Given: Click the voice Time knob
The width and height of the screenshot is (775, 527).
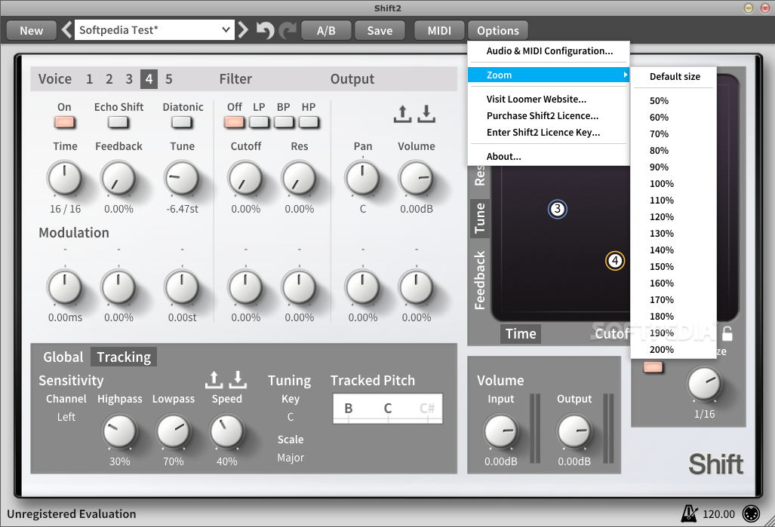Looking at the screenshot, I should [65, 178].
